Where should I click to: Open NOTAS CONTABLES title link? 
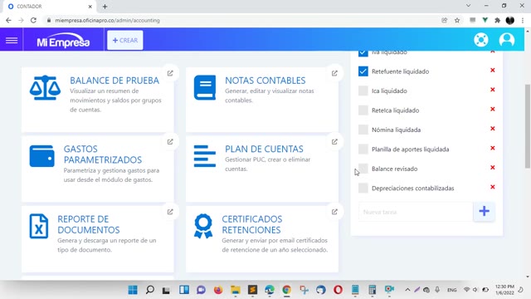click(x=265, y=81)
